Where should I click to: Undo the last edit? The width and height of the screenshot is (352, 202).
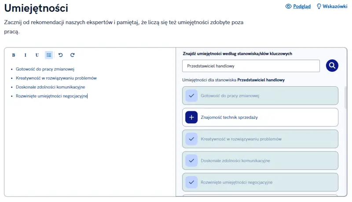[x=61, y=55]
